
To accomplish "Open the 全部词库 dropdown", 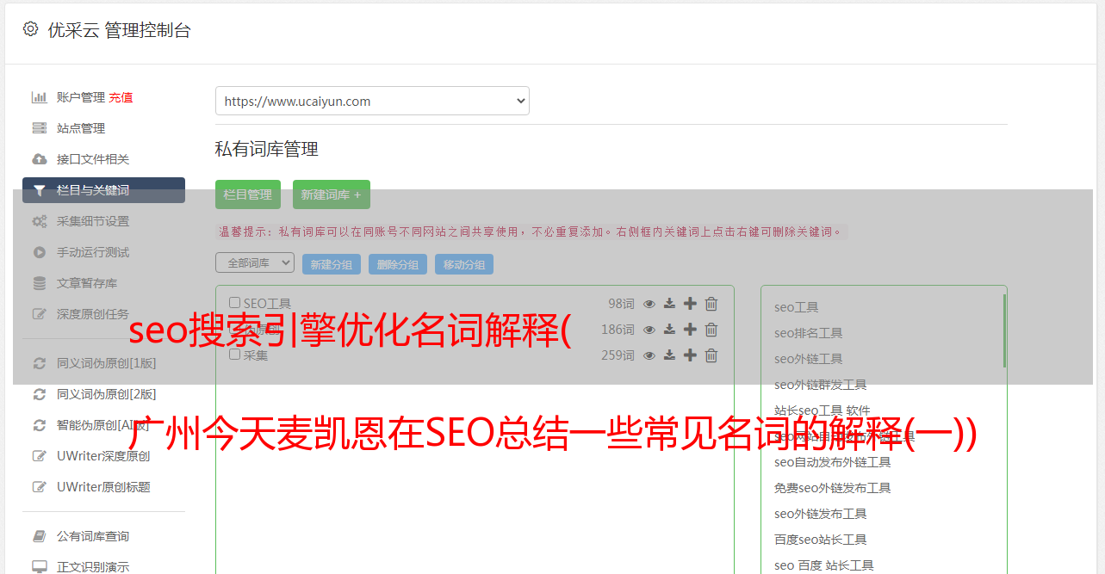I will coord(255,262).
